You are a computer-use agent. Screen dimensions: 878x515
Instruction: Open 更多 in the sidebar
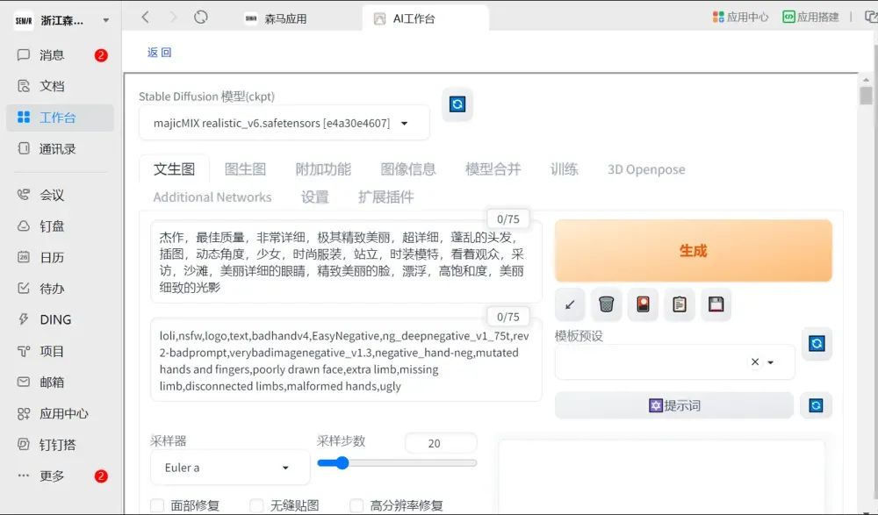point(60,476)
